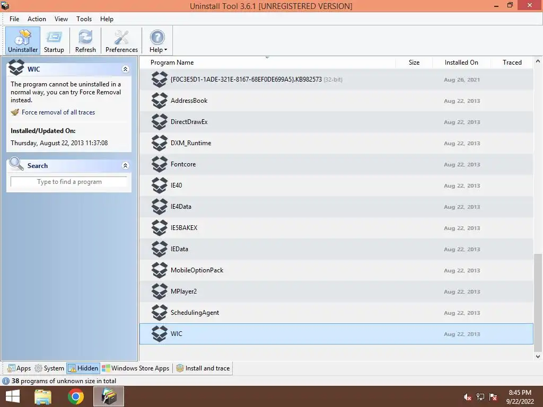Image resolution: width=543 pixels, height=407 pixels.
Task: Collapse the WIC details panel
Action: (125, 69)
